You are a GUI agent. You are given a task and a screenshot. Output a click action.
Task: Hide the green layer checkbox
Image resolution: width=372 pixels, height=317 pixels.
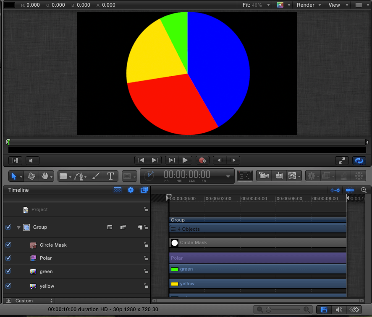point(8,271)
